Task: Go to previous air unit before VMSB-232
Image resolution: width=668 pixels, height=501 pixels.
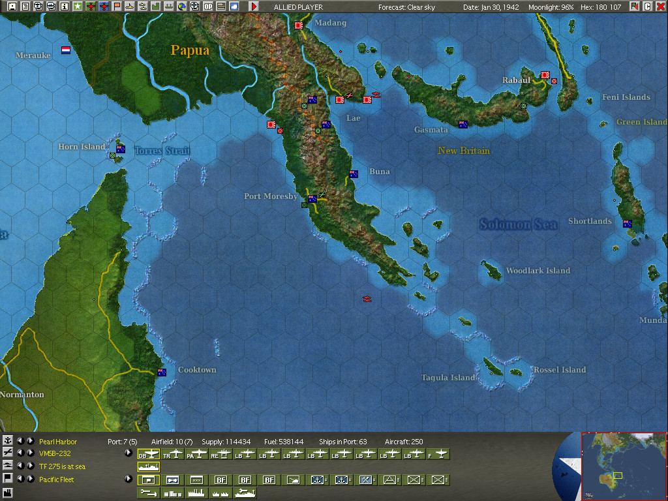Action: (20, 453)
